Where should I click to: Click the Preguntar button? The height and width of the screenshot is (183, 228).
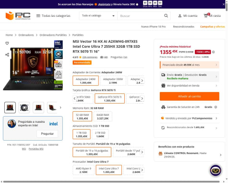(47, 134)
